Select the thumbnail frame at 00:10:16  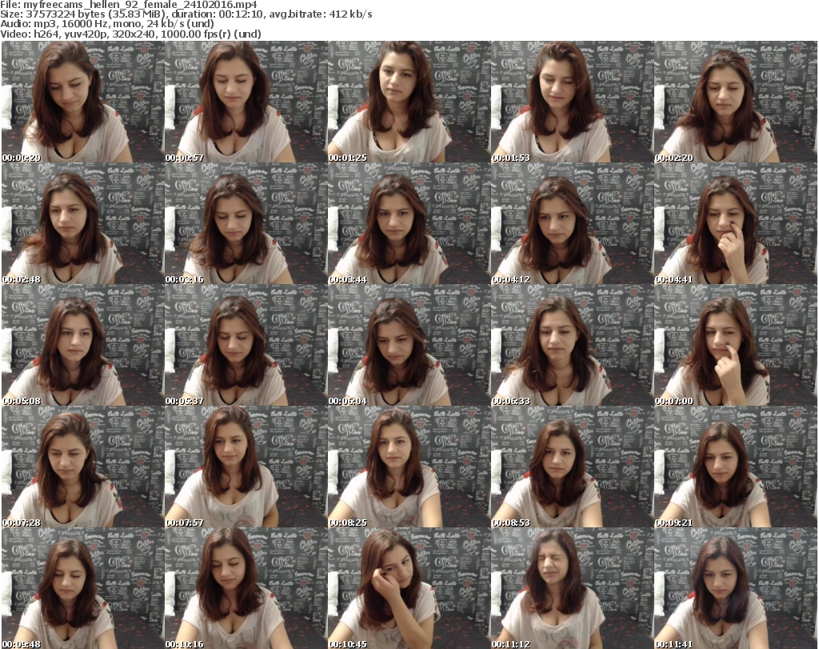(x=246, y=588)
